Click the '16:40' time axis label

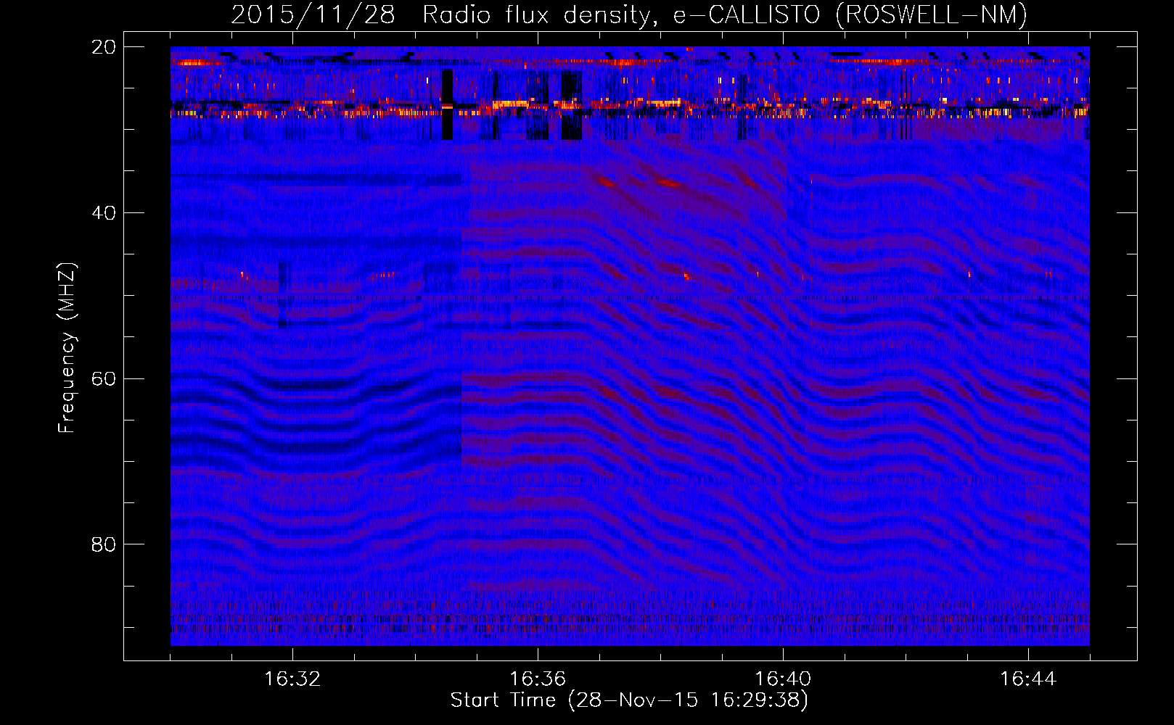pyautogui.click(x=783, y=679)
